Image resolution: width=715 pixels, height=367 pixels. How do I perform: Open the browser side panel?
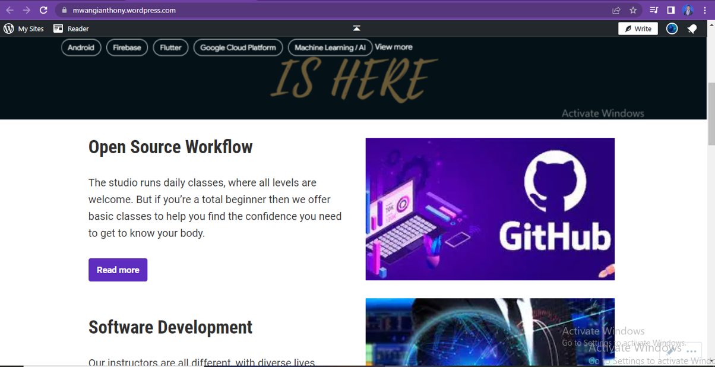point(670,10)
